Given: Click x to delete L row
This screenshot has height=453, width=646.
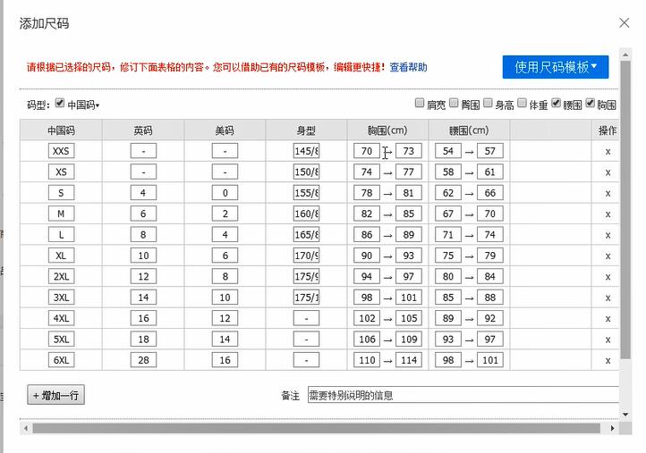Looking at the screenshot, I should (608, 235).
